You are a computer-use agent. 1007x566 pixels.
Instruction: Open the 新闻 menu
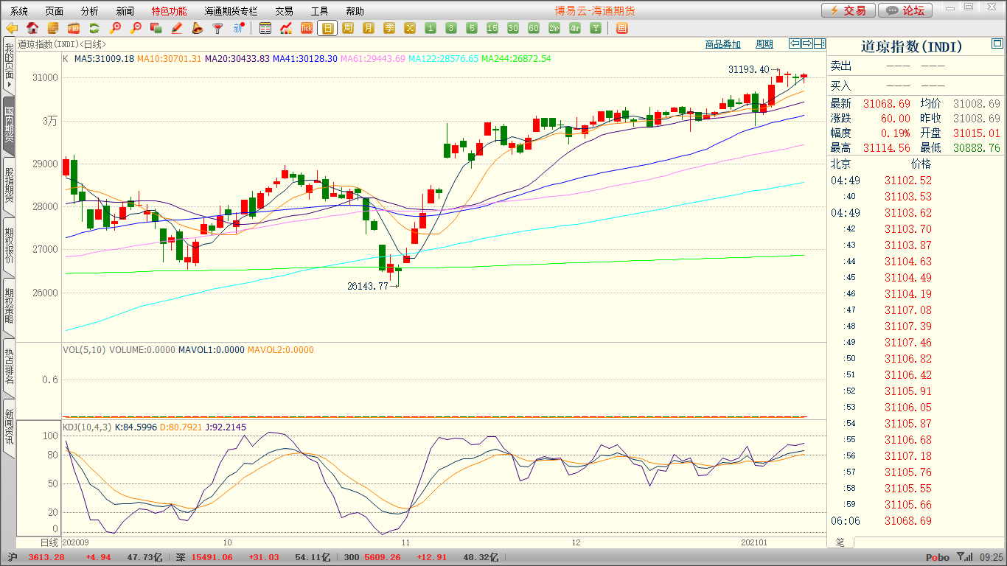125,11
